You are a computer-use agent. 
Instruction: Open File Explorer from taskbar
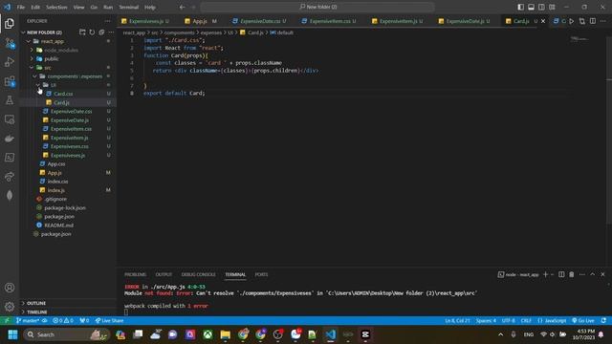click(x=226, y=334)
